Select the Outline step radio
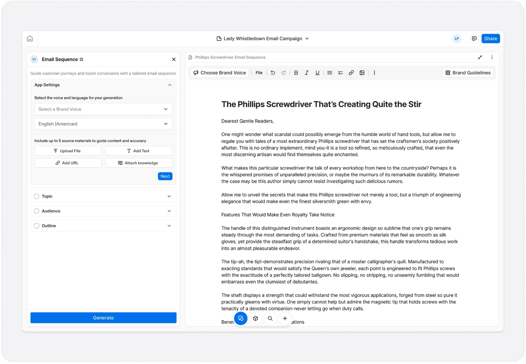This screenshot has width=526, height=364. (36, 226)
